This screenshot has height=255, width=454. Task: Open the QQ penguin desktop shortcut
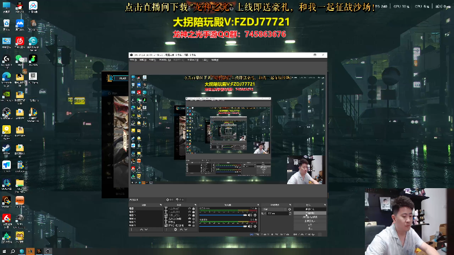coord(20,6)
